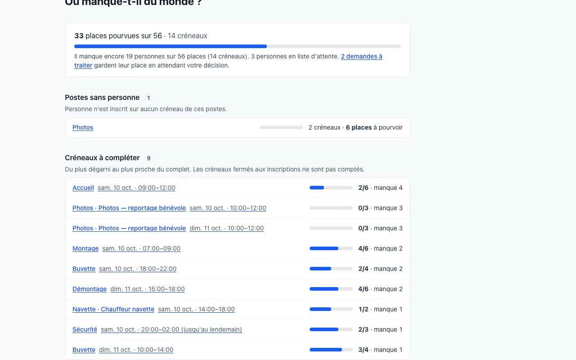The height and width of the screenshot is (360, 576).
Task: Click the date "sam. 10 oct. · 09:00–12:00"
Action: [136, 188]
